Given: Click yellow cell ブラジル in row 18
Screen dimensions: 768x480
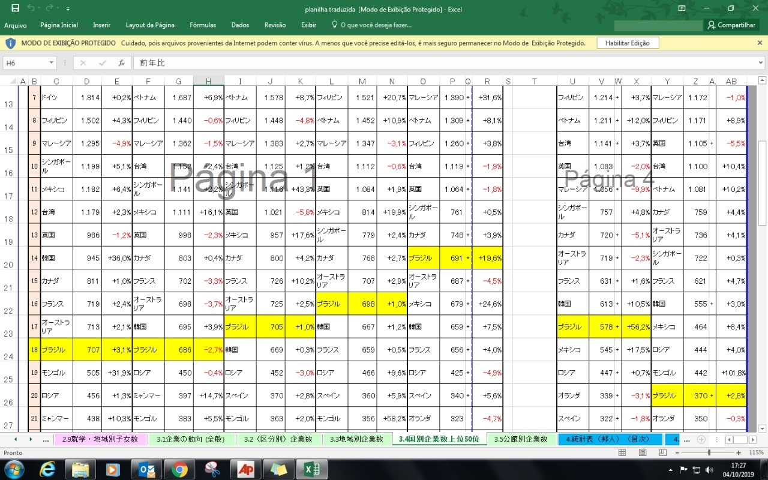Looking at the screenshot, I should (56, 349).
